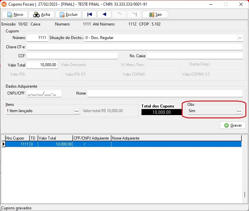Screen dimensions: 249x211
Task: Click TD column header
Action: point(34,138)
